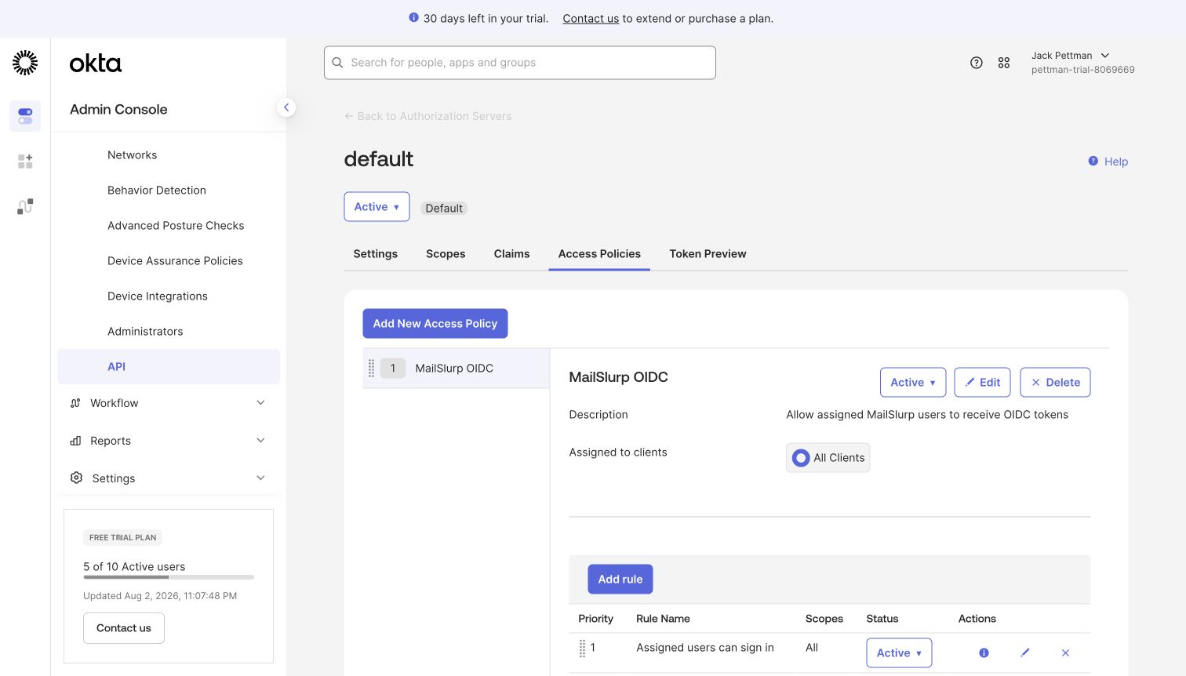The width and height of the screenshot is (1186, 676).
Task: Click the Allow assigned MailSlurp users description text
Action: pyautogui.click(x=927, y=415)
